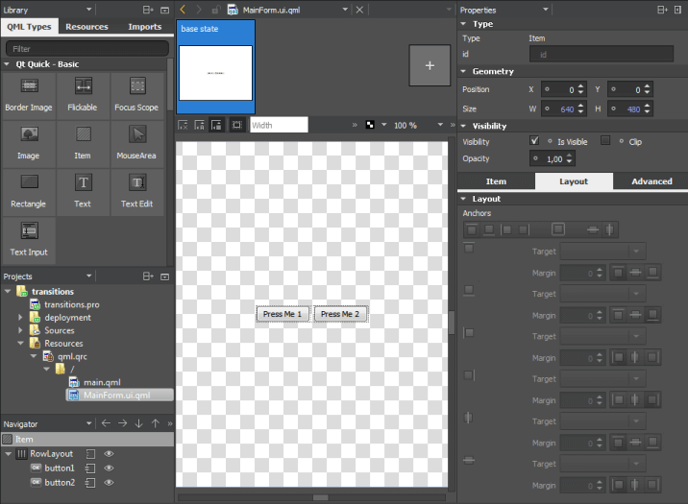Click the Press Me 1 button
This screenshot has width=688, height=504.
click(283, 314)
